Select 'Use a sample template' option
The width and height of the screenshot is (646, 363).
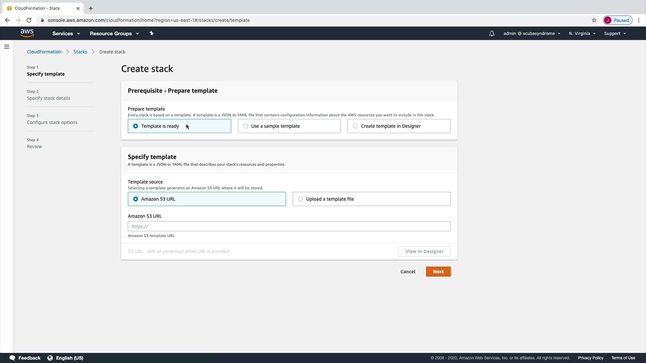point(245,126)
